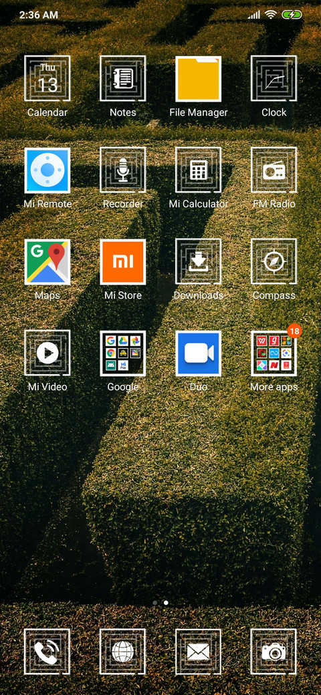The width and height of the screenshot is (321, 695).
Task: Tap the "Mi Calculator" label
Action: (198, 204)
